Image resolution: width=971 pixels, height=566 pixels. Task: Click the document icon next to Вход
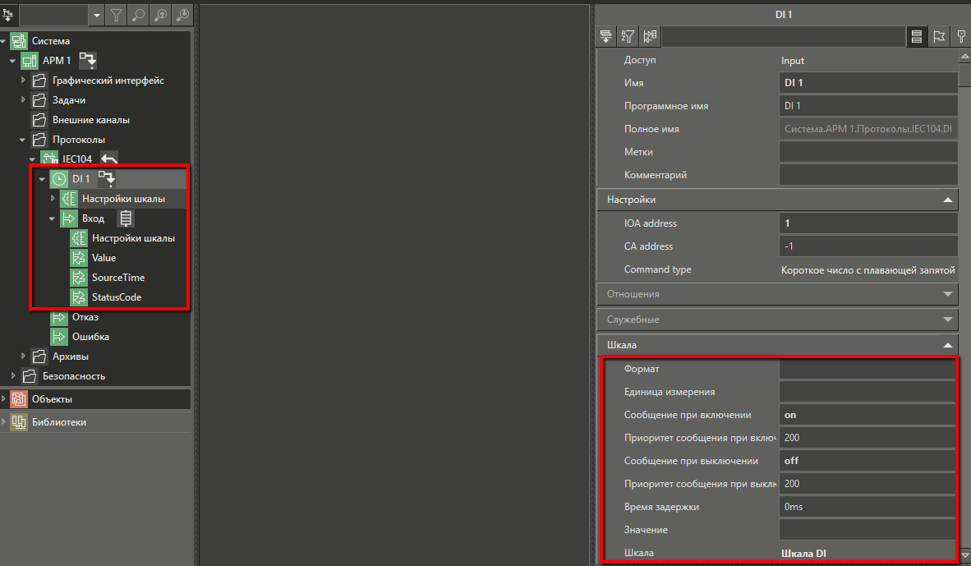click(x=126, y=219)
